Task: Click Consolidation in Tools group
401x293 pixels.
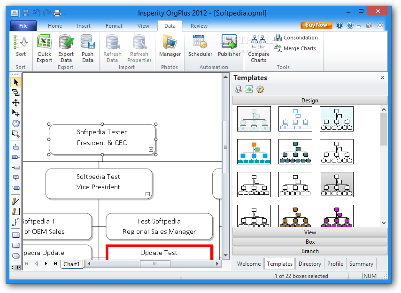Action: pos(296,38)
